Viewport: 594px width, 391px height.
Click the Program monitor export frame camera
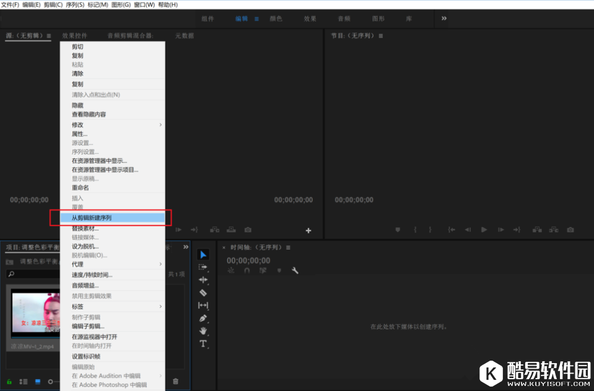click(x=570, y=230)
